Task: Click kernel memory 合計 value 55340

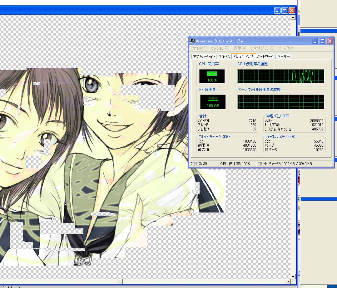Action: point(319,141)
